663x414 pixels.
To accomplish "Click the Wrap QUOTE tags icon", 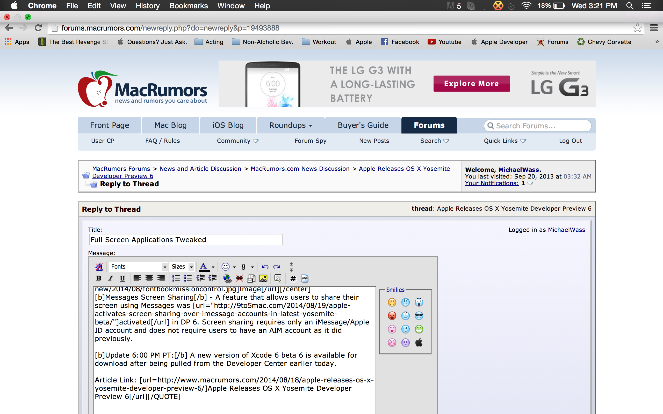I will click(278, 278).
